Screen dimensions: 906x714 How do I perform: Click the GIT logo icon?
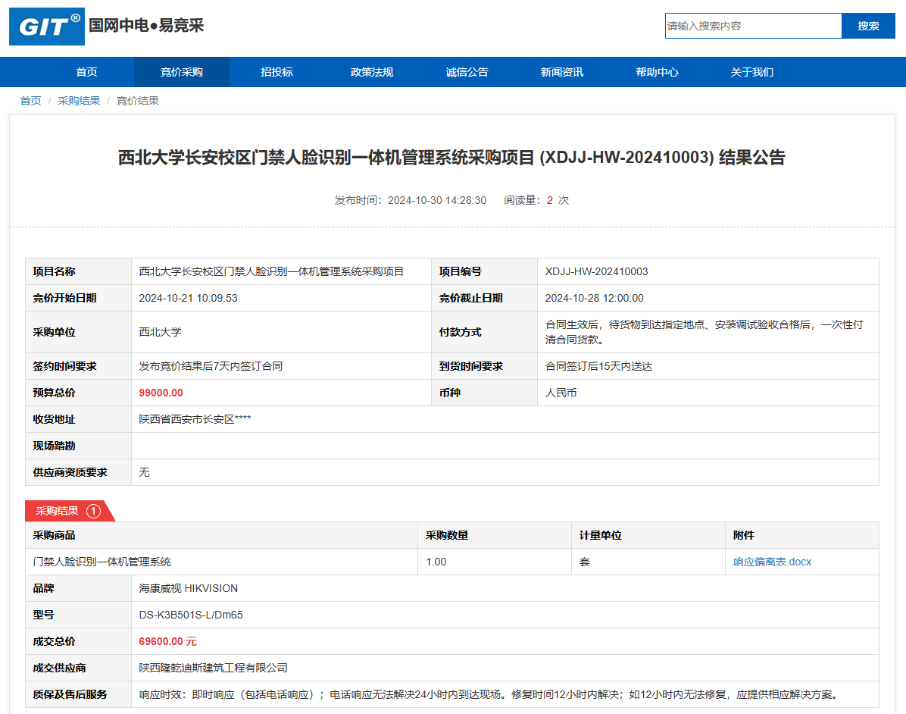pyautogui.click(x=47, y=27)
